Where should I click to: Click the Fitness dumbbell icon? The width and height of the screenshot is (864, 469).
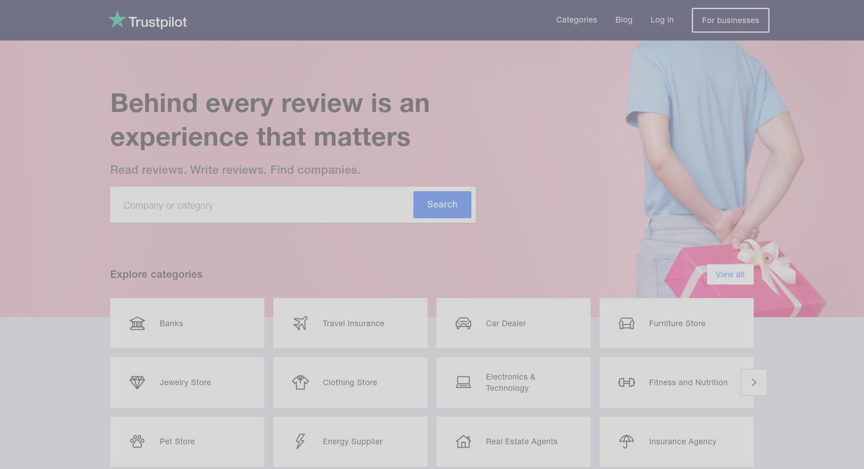pos(627,382)
